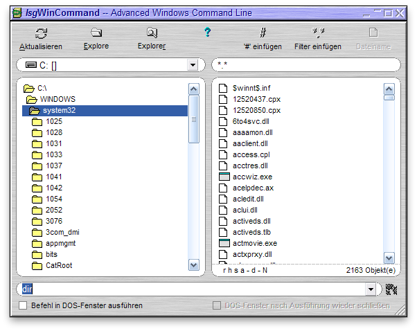Click the scrambled icon beside command field
417x331 pixels.
click(x=391, y=289)
